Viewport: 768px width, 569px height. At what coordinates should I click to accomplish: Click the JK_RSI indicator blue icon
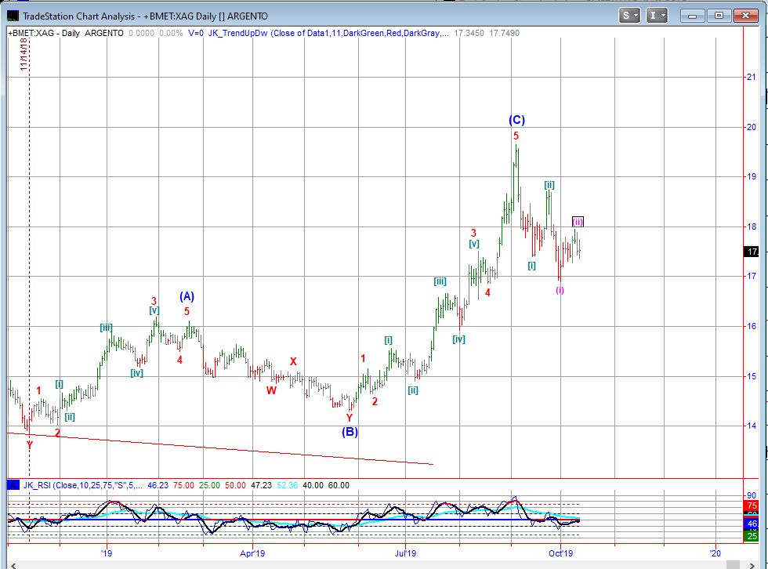pos(13,485)
